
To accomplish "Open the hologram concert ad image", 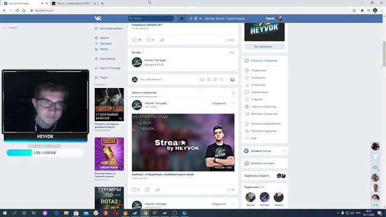I will 109,104.
